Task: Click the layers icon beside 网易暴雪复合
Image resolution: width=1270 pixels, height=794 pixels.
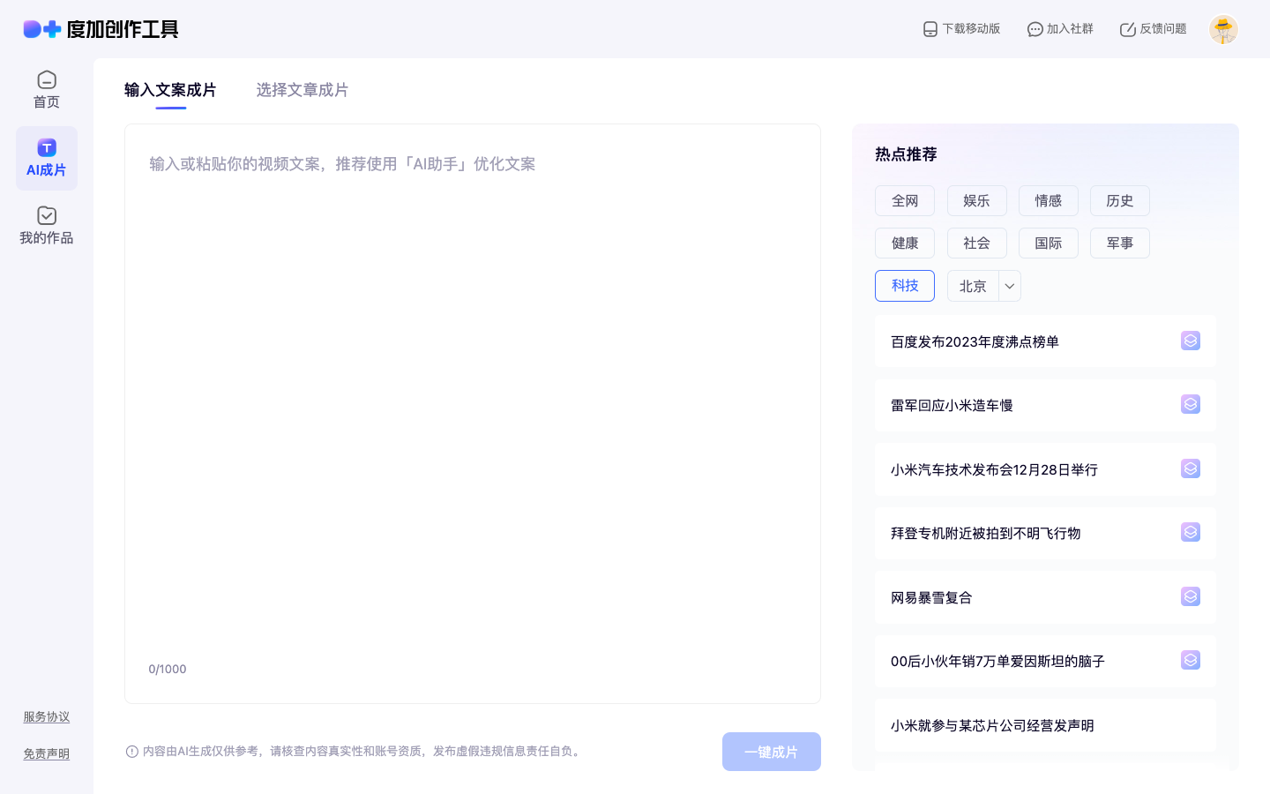Action: pyautogui.click(x=1190, y=596)
